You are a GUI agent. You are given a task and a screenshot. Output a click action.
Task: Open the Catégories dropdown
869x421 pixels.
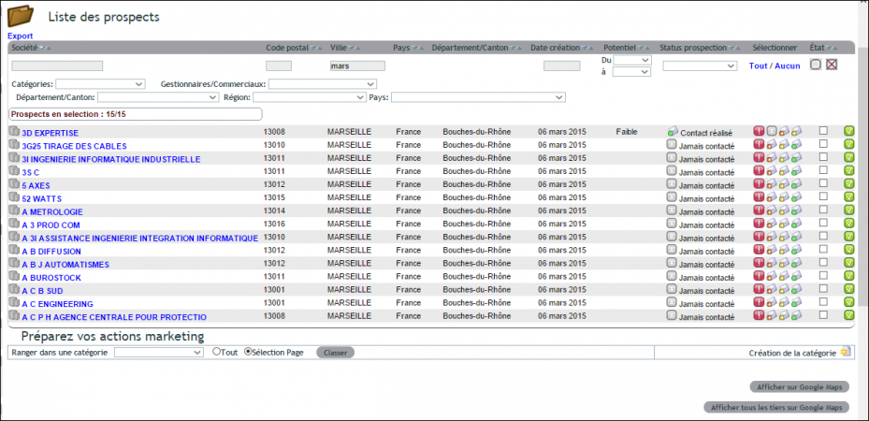(x=100, y=84)
